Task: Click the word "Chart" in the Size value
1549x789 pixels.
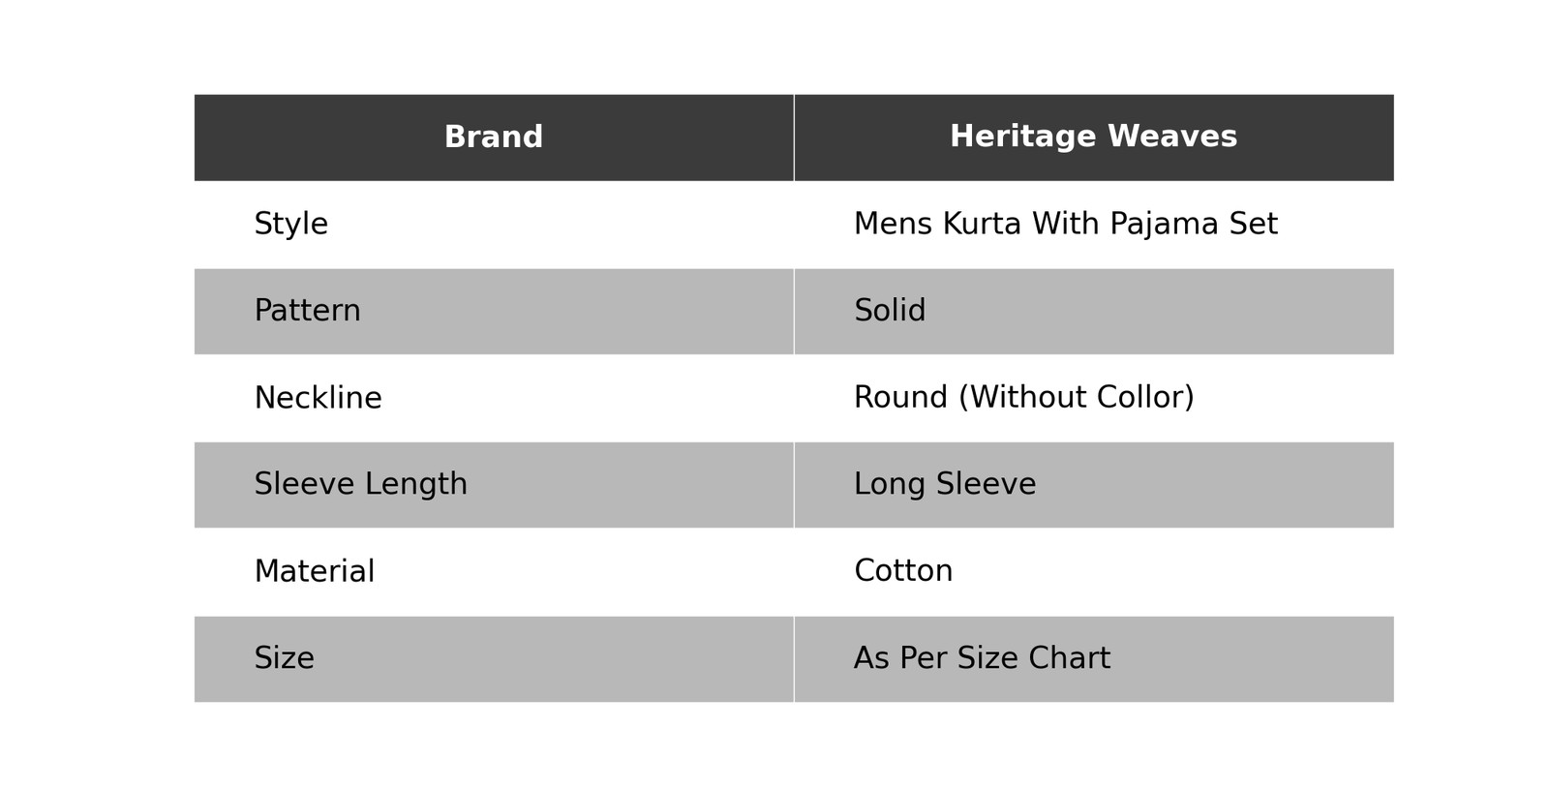Action: [1069, 658]
